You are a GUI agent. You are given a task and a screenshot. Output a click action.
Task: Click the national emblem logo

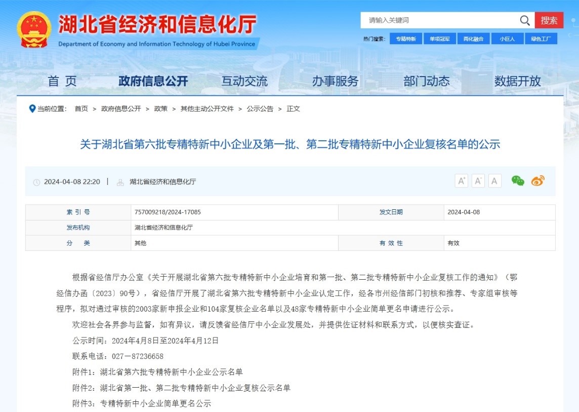point(33,29)
